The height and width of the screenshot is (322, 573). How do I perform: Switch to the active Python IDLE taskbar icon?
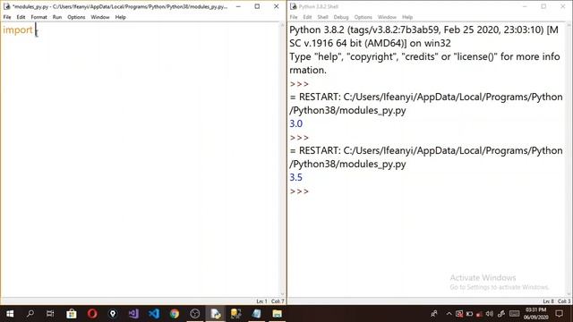point(216,314)
